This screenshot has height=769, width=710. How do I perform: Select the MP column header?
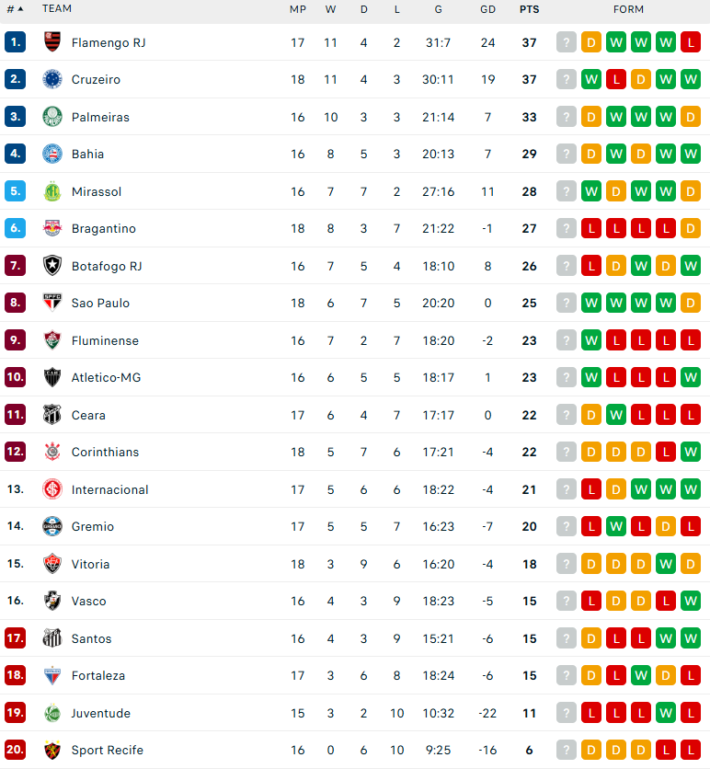pos(298,9)
